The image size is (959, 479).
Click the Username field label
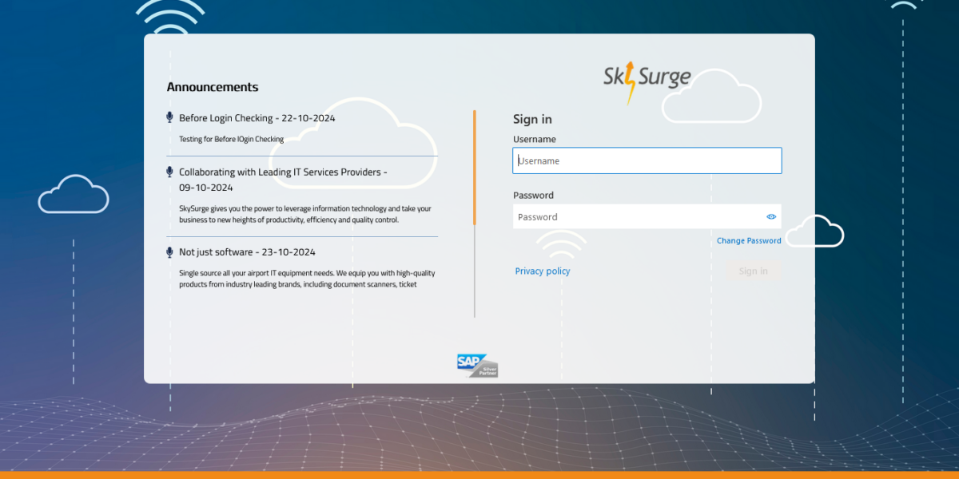pyautogui.click(x=535, y=139)
